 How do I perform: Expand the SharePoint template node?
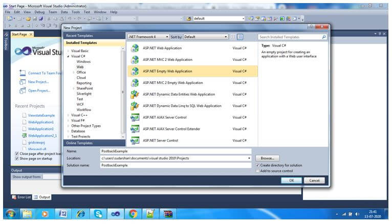tap(74, 88)
